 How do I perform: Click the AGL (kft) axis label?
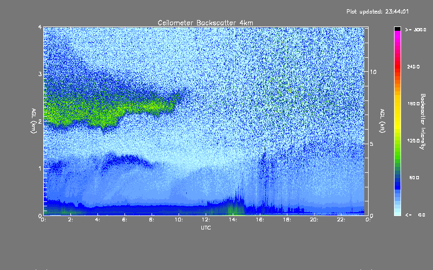[x=382, y=121]
